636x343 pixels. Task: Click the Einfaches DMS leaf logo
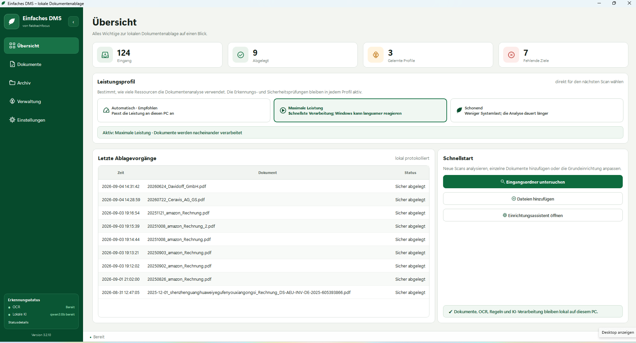(12, 22)
